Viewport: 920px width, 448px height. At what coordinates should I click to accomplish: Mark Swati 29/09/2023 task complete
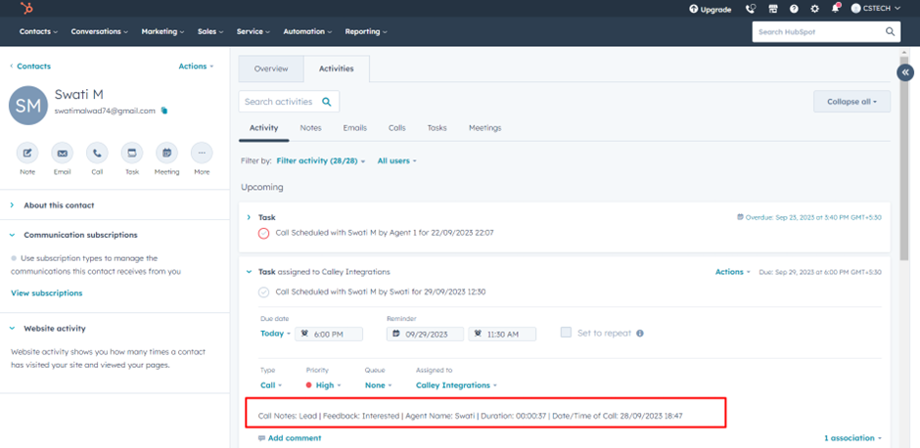point(264,291)
